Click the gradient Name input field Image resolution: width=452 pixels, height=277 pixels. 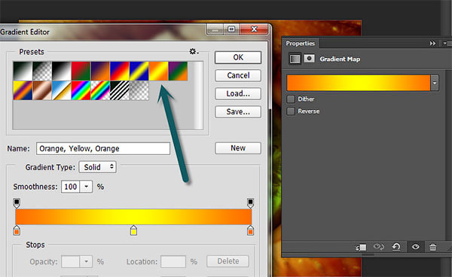(x=103, y=148)
